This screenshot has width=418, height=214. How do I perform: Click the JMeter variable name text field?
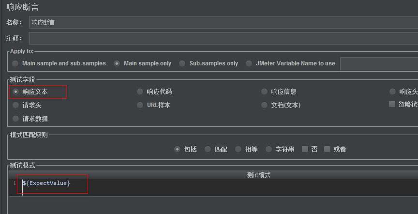coord(378,63)
